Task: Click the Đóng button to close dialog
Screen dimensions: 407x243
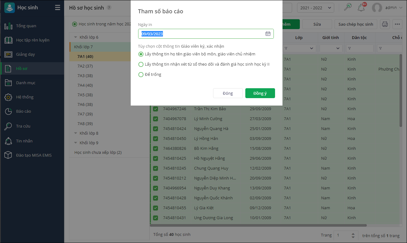Action: pos(228,93)
